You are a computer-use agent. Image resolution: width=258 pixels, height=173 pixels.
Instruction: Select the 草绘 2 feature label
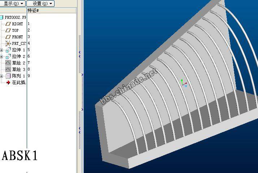coord(18,63)
